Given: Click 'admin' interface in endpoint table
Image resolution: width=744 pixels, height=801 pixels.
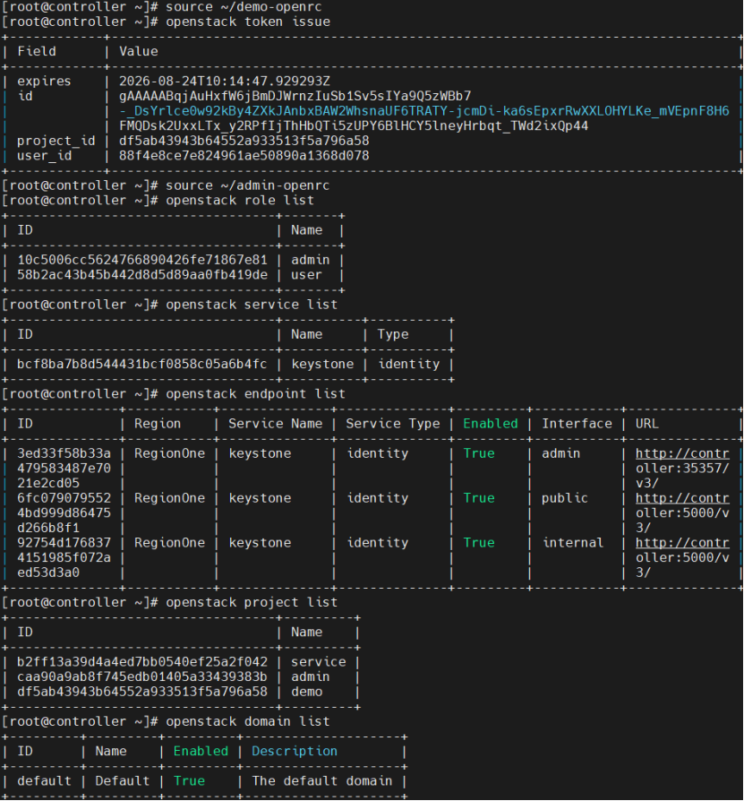Looking at the screenshot, I should coord(560,453).
